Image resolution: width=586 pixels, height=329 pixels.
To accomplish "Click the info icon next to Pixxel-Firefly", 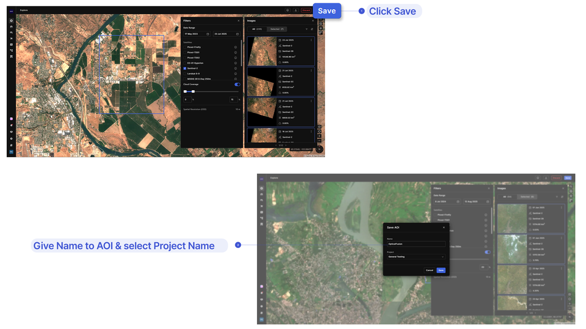I will [x=235, y=47].
